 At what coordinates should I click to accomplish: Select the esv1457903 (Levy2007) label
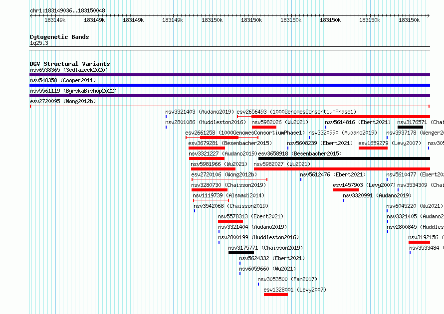click(364, 185)
